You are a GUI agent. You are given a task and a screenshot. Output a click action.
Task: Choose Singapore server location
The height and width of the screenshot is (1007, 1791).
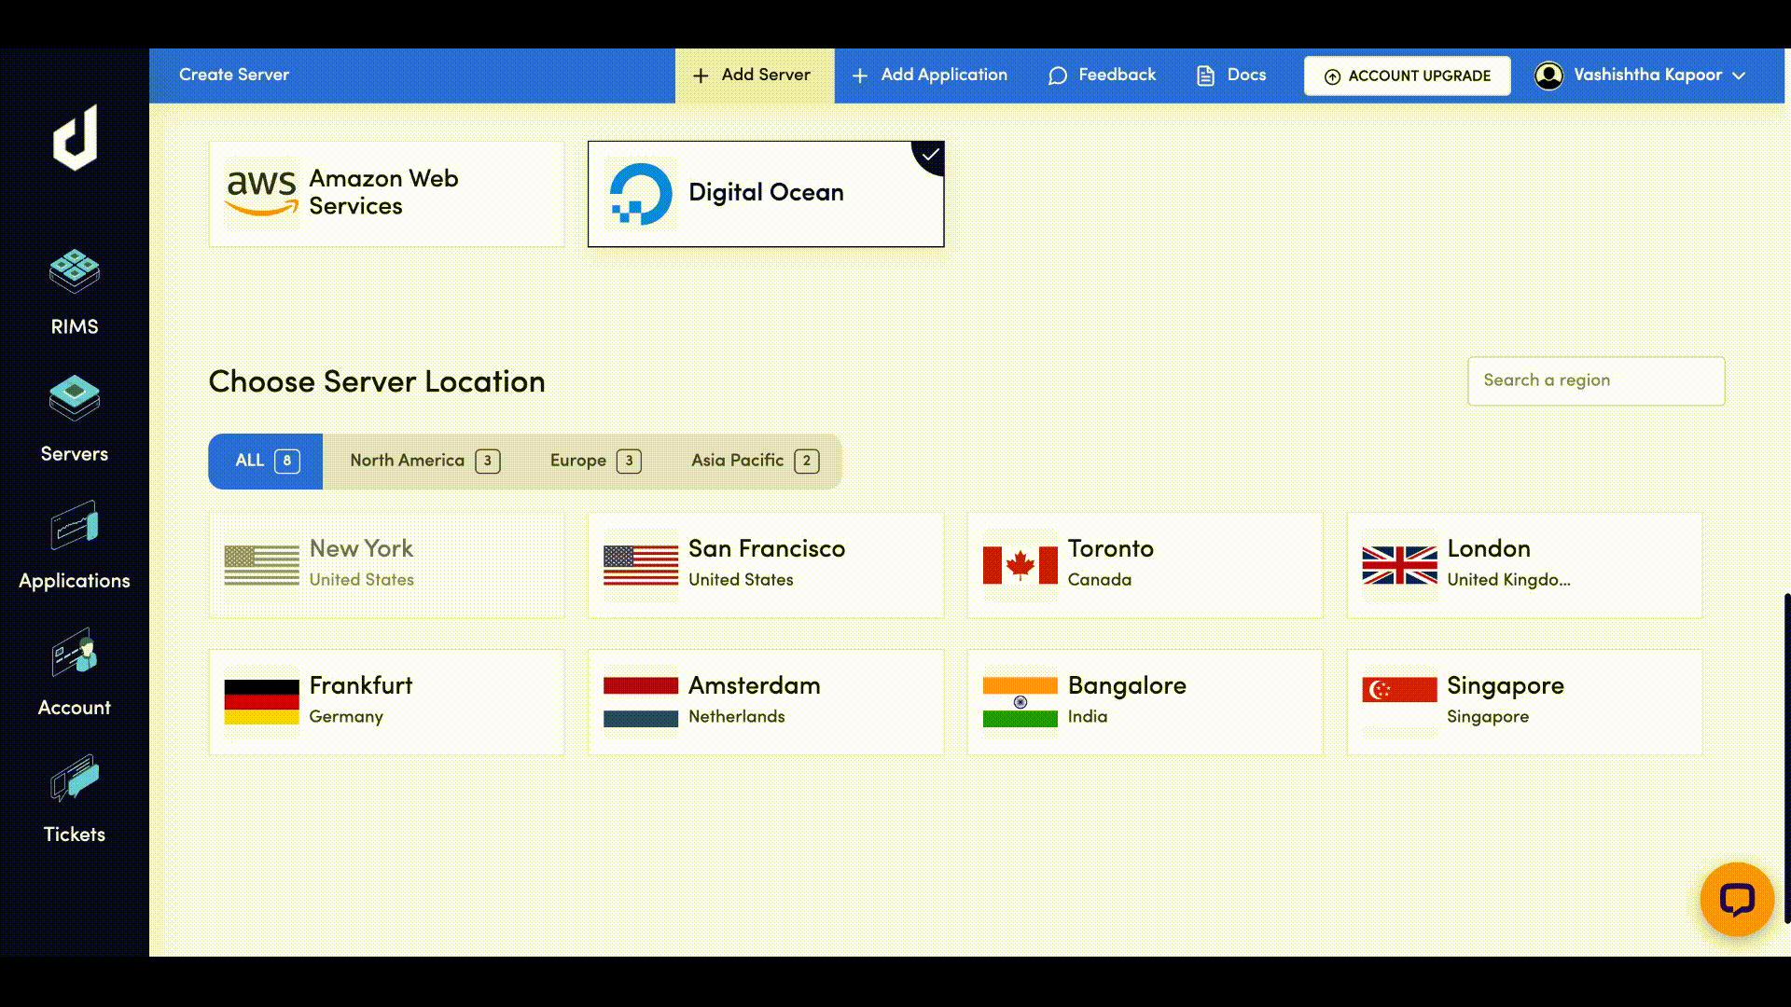pos(1524,702)
